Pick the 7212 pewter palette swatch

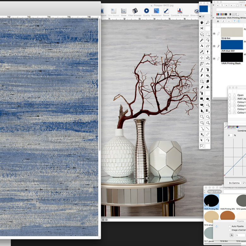tap(242, 201)
